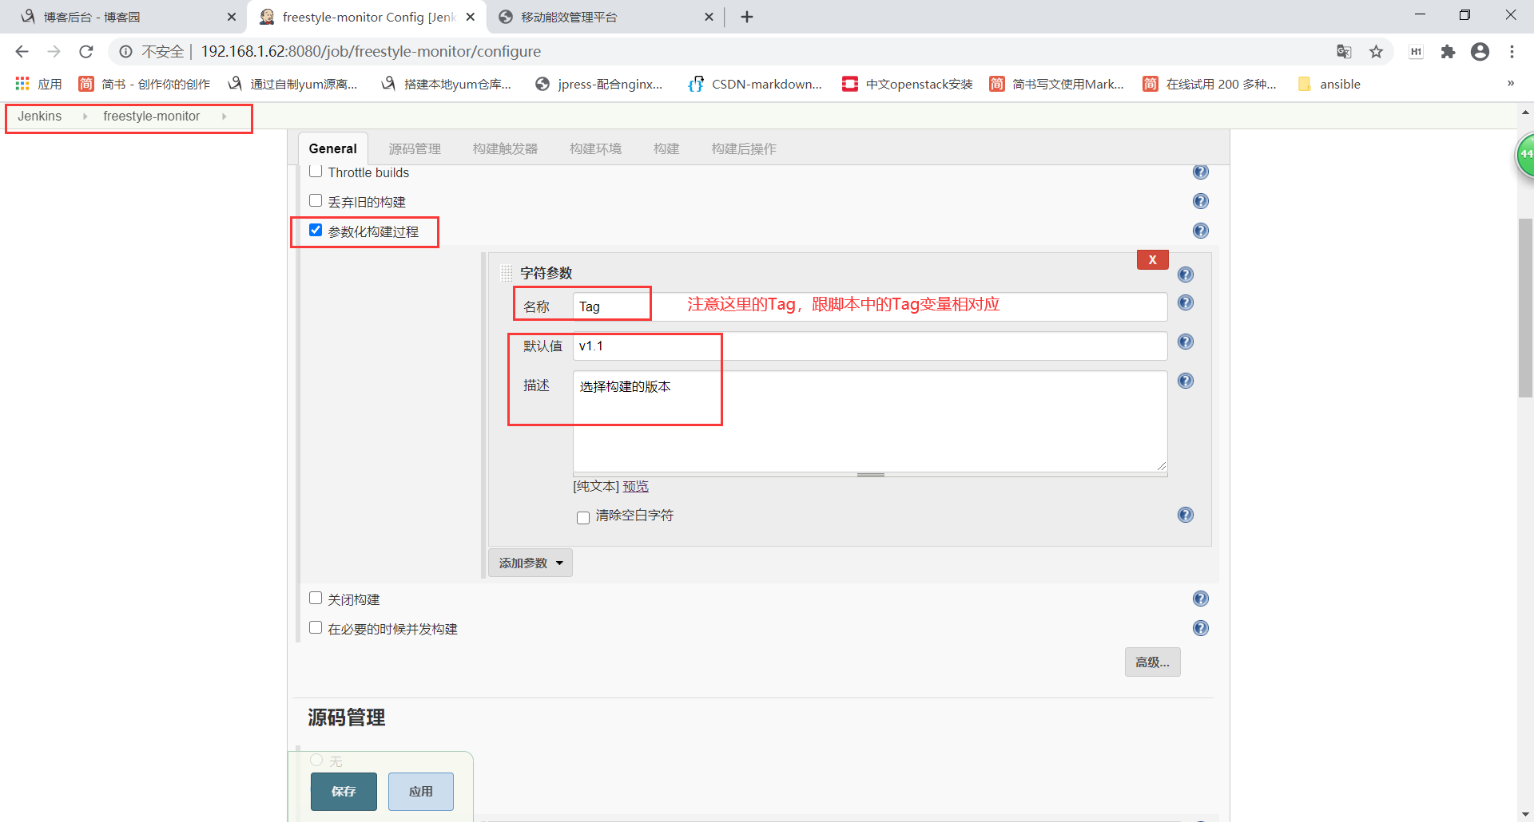Close the 博客后台 browser tab
Image resolution: width=1534 pixels, height=822 pixels.
pyautogui.click(x=231, y=17)
